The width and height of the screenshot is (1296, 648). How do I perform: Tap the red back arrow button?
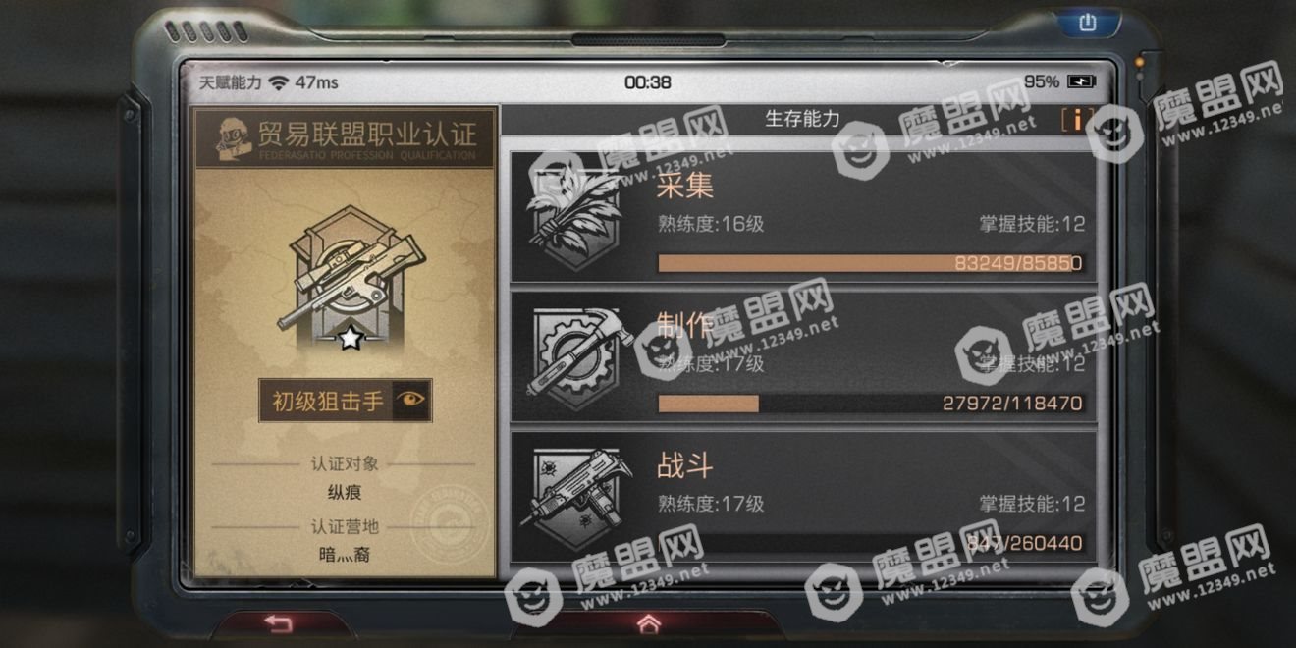(x=279, y=623)
